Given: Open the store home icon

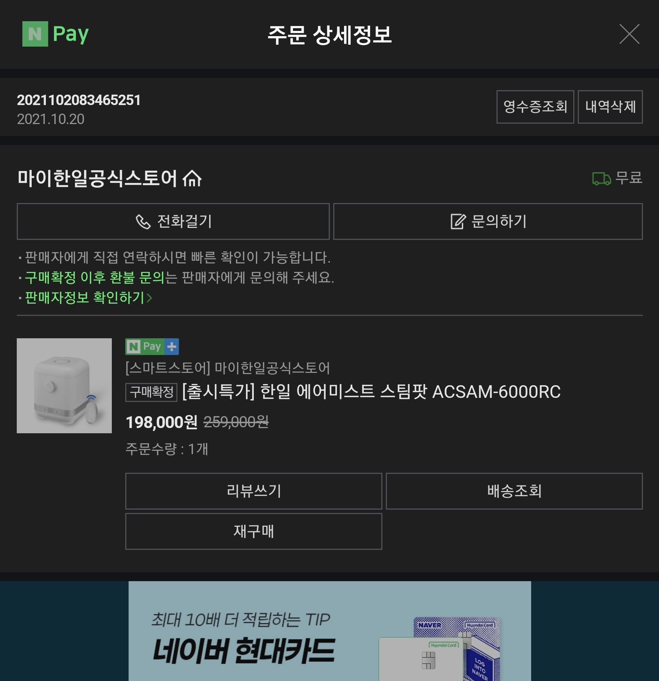Looking at the screenshot, I should (x=192, y=178).
